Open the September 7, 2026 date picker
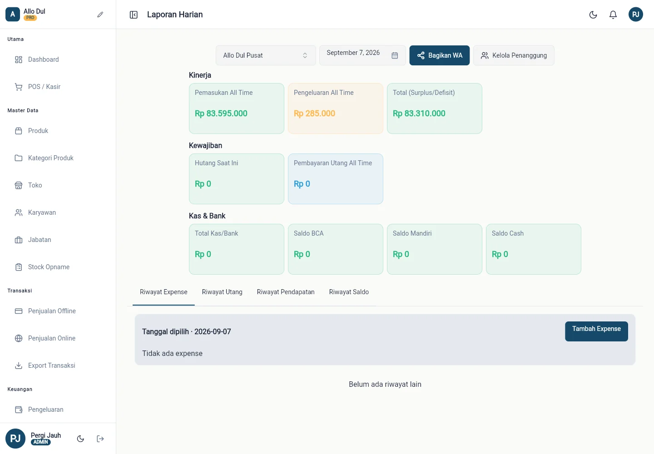Image resolution: width=654 pixels, height=454 pixels. coord(362,55)
